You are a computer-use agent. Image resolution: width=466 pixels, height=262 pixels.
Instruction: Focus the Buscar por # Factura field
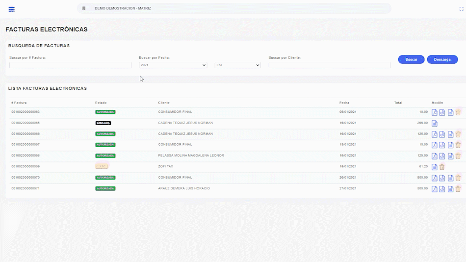tap(70, 65)
